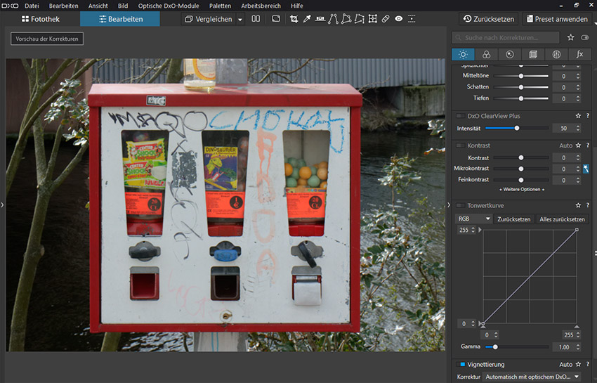Turn off the Vignettierung correction switch
Screen dimensions: 597x383
click(x=461, y=364)
